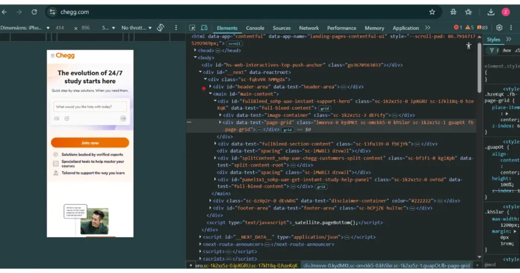Click the Chegg logo

click(x=65, y=55)
